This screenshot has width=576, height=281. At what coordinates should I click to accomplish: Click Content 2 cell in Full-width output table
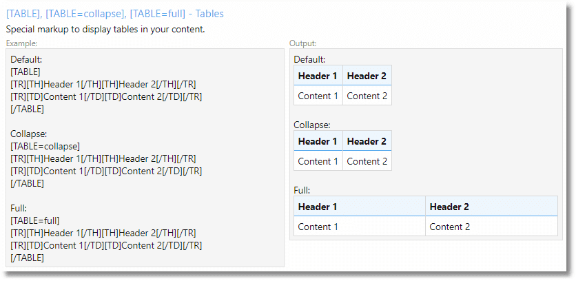coord(449,227)
